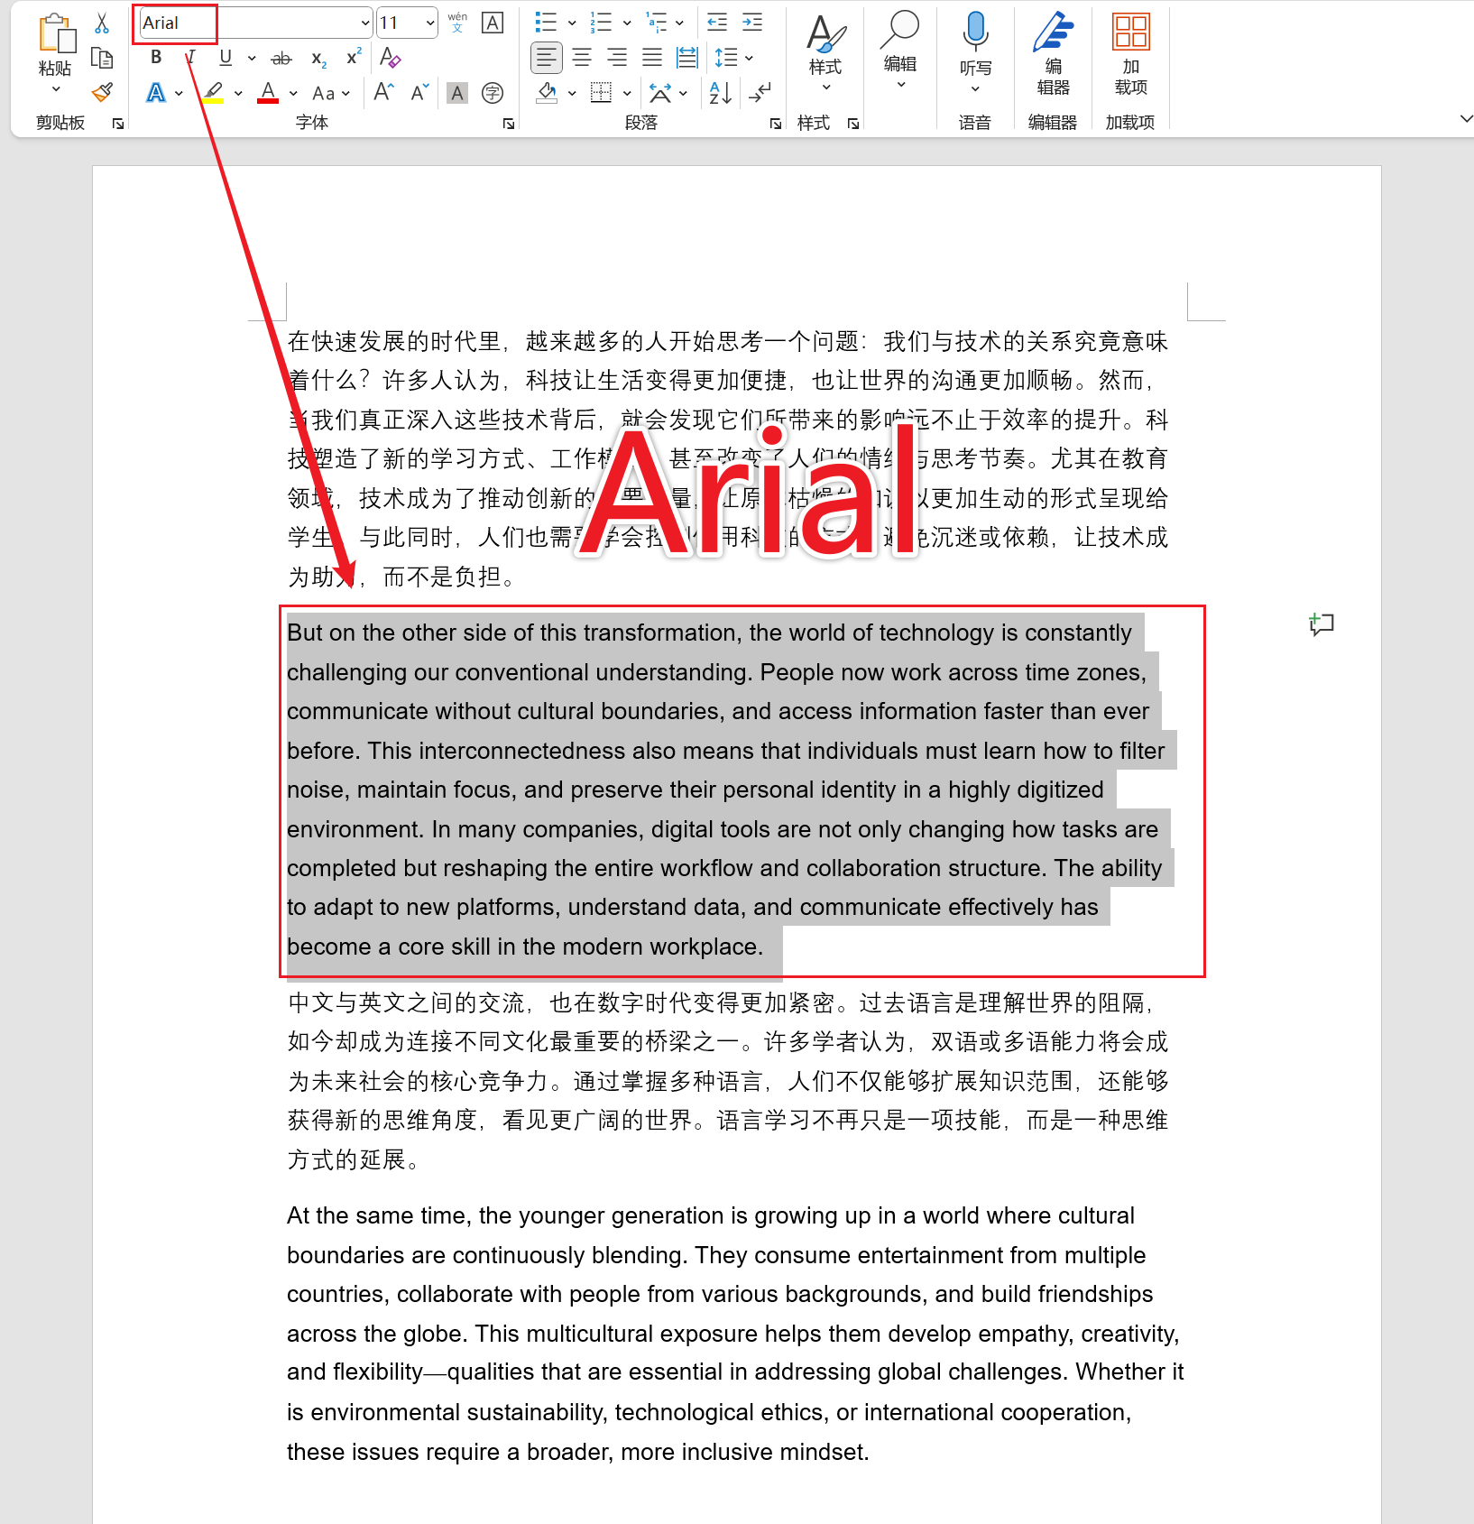
Task: Open the numbered list dropdown arrow
Action: pyautogui.click(x=626, y=22)
